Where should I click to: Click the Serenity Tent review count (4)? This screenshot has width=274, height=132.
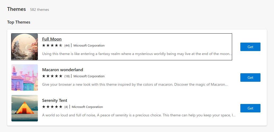point(66,107)
